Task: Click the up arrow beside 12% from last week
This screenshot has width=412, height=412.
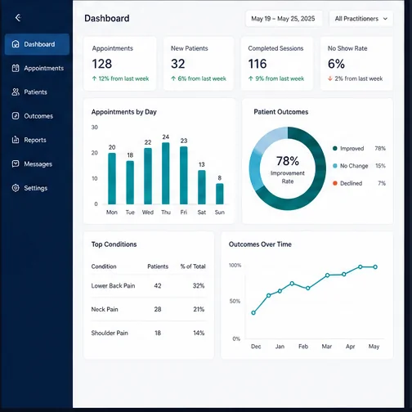Action: click(94, 78)
